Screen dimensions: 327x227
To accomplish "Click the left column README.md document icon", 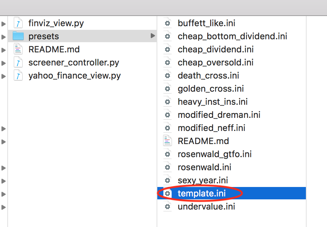I will 18,49.
